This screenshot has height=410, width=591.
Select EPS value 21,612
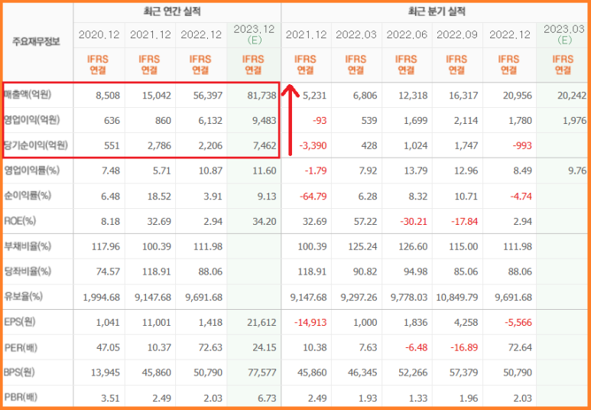[x=262, y=323]
